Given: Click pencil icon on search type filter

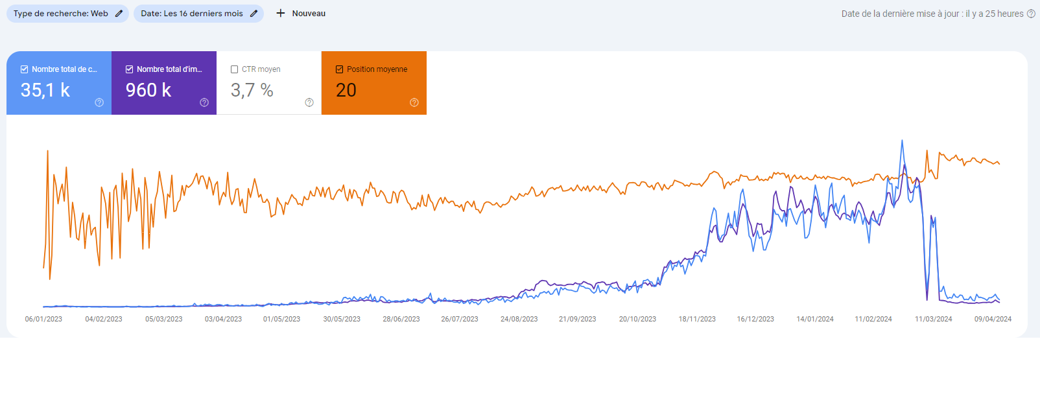Looking at the screenshot, I should pyautogui.click(x=119, y=14).
